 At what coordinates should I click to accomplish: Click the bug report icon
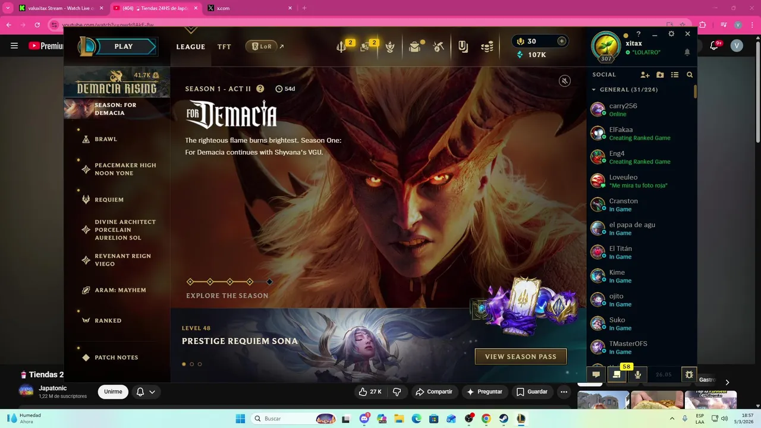(x=689, y=374)
